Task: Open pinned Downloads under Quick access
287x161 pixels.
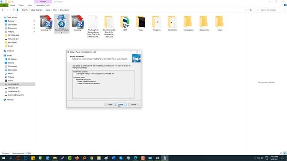Action: [12, 25]
